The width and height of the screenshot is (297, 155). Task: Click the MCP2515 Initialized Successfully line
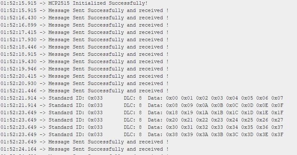coord(74,3)
